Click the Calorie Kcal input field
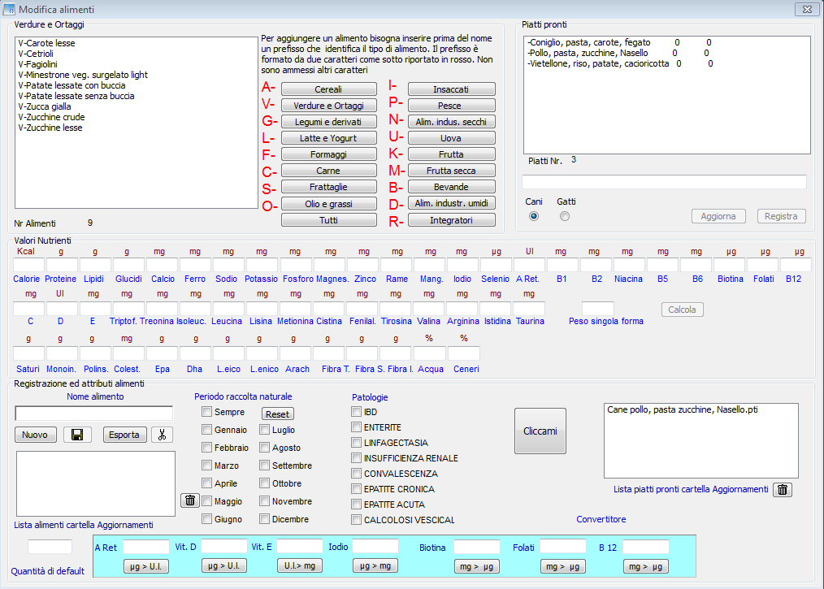 tap(28, 265)
